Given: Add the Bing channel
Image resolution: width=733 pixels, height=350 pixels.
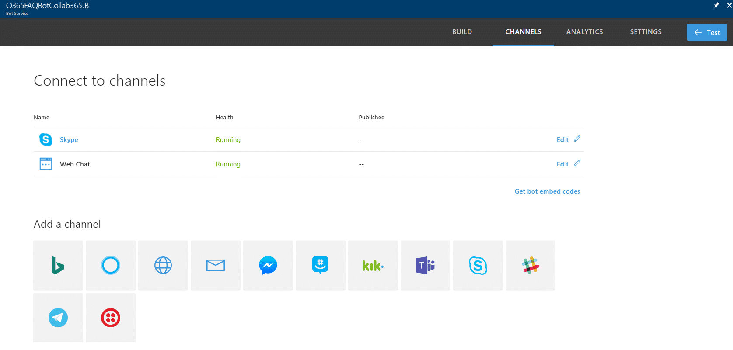Looking at the screenshot, I should (58, 265).
